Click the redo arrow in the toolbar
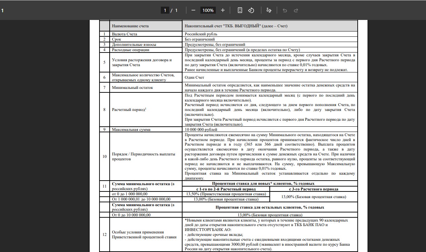The height and width of the screenshot is (252, 426). coord(296,10)
